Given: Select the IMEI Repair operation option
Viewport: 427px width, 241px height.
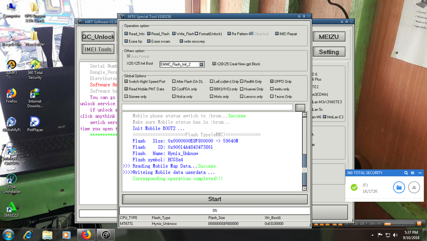Looking at the screenshot, I should 286,34.
